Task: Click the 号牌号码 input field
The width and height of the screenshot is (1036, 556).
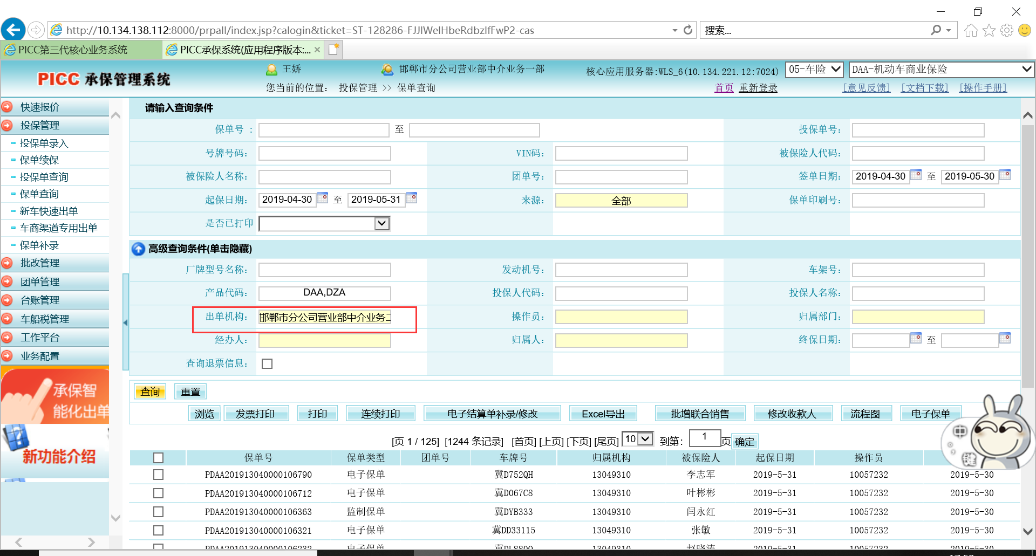Action: click(324, 154)
